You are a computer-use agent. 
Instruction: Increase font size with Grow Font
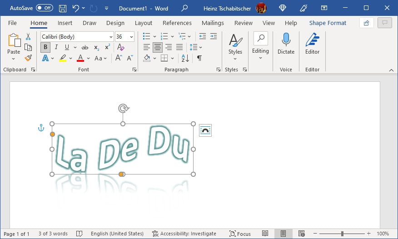[119, 58]
